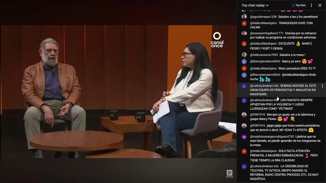Click the video player frame

[118, 91]
